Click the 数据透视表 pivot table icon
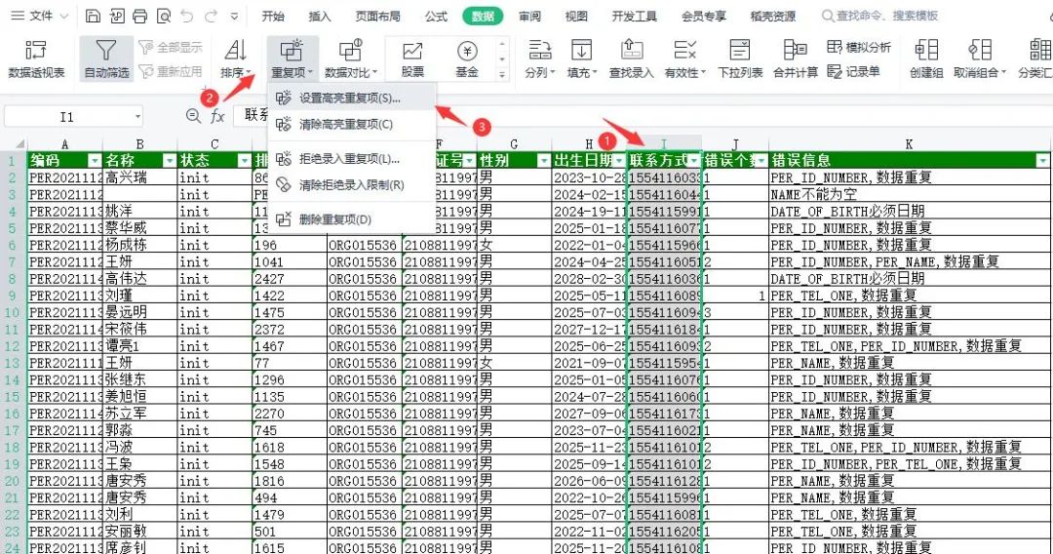The width and height of the screenshot is (1053, 554). tap(36, 59)
